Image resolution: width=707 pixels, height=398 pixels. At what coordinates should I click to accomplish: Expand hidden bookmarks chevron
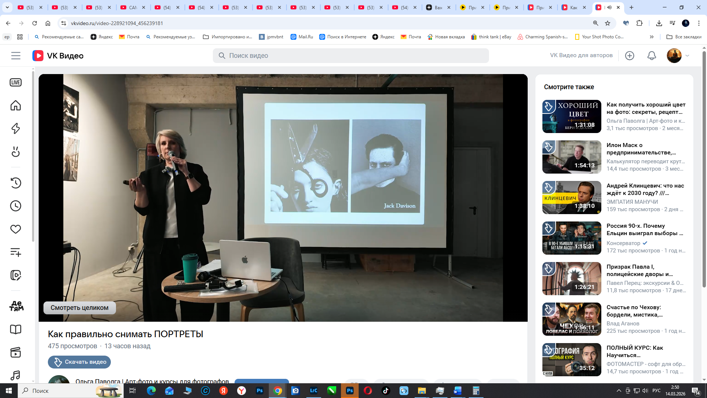(x=651, y=37)
